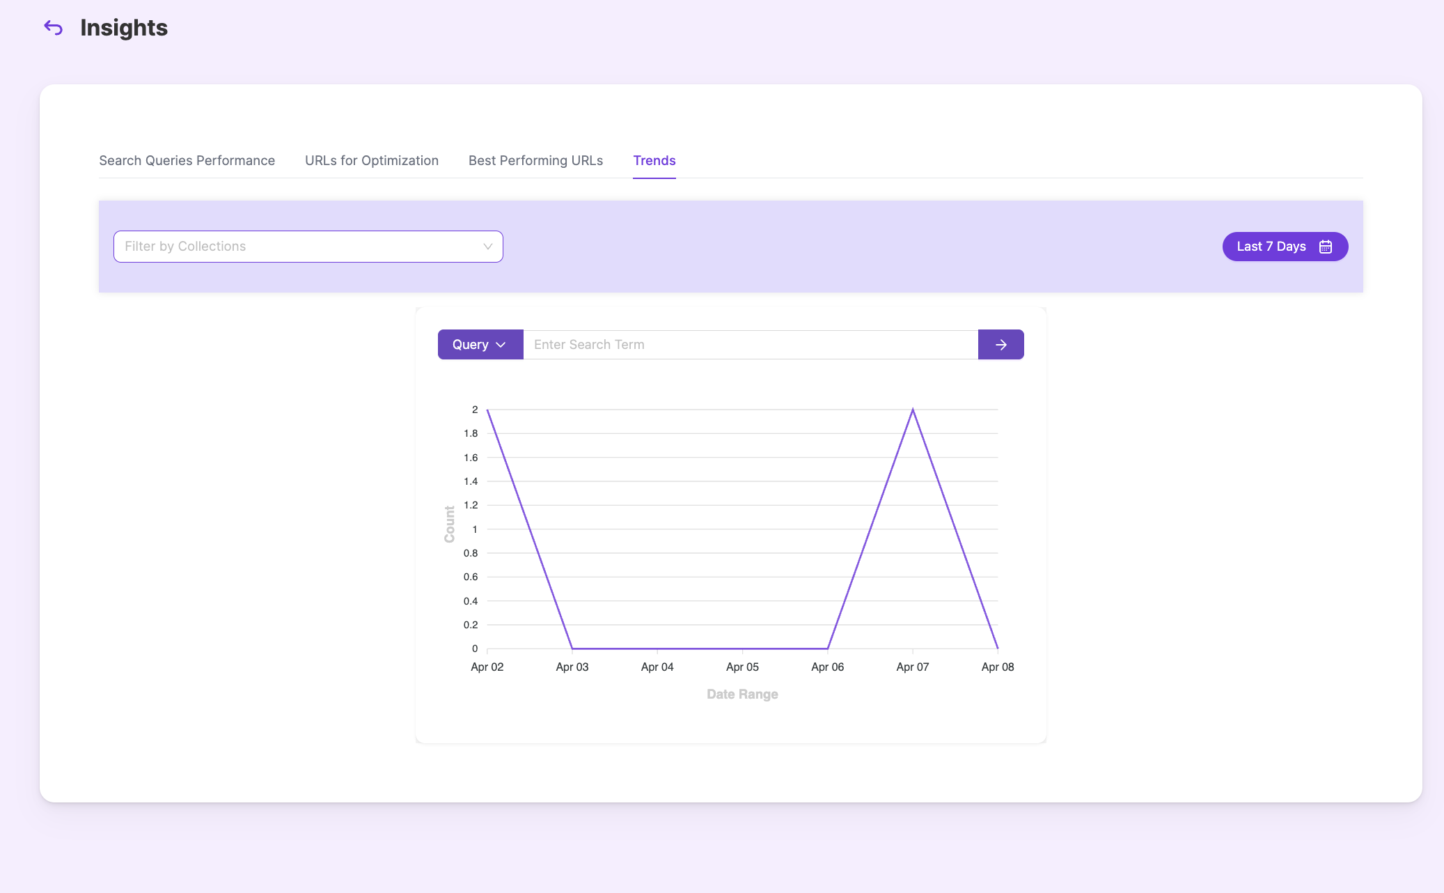Click the Apr 02 data point on chart
The width and height of the screenshot is (1444, 893).
[x=487, y=410]
